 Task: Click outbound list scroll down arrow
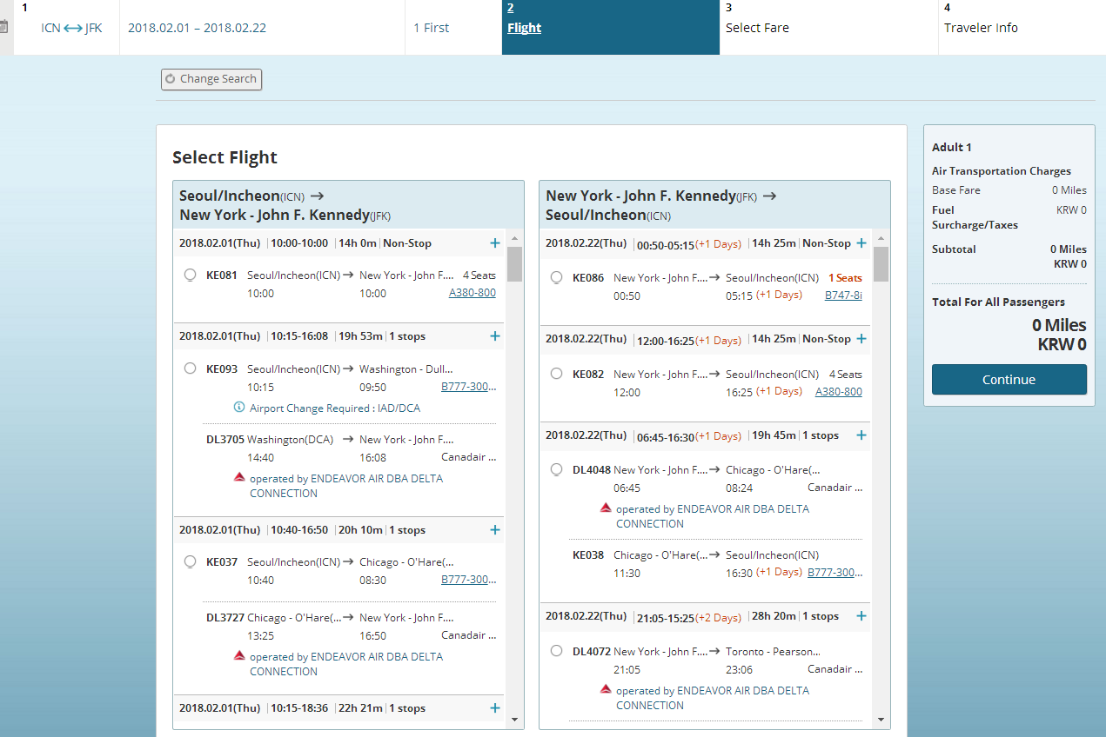(514, 720)
